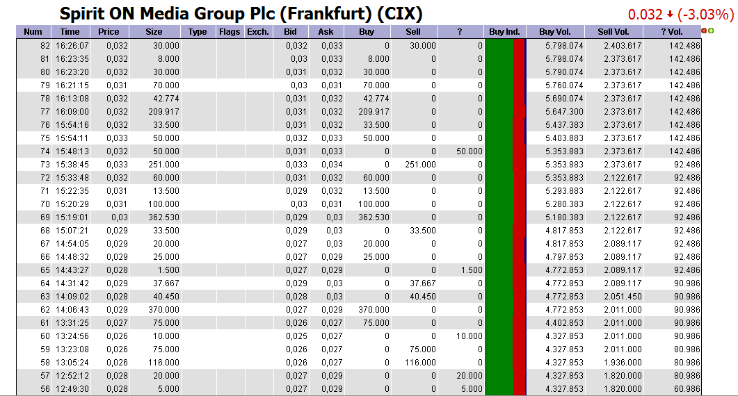Sort by the Size column header
The height and width of the screenshot is (396, 738).
(x=154, y=32)
